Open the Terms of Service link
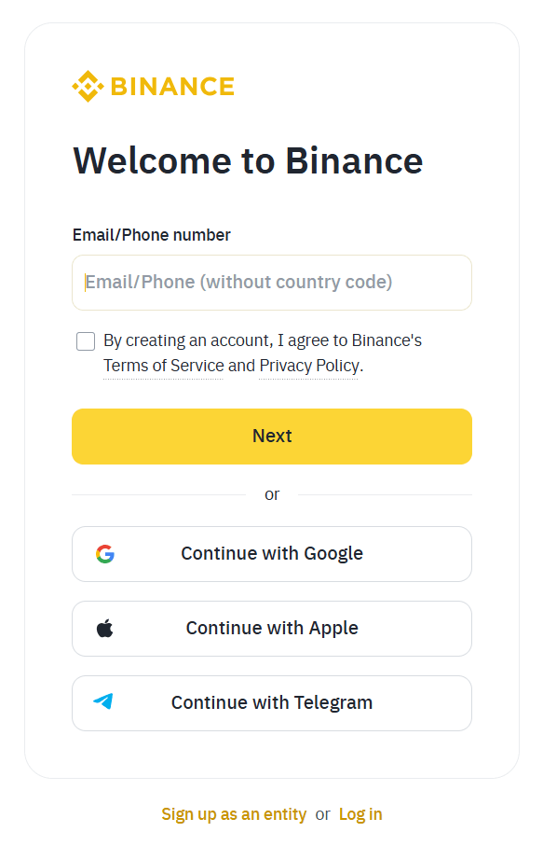 [x=163, y=366]
